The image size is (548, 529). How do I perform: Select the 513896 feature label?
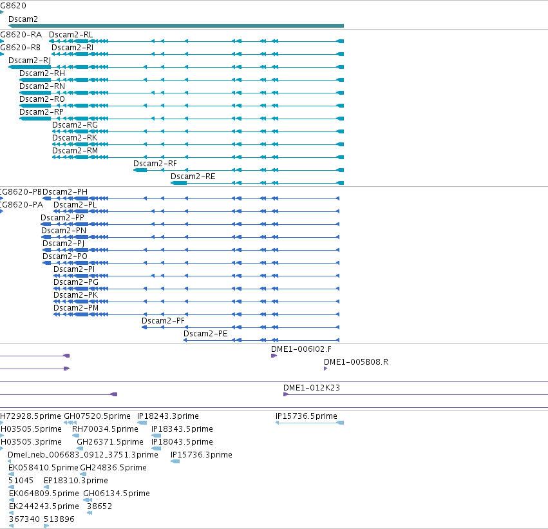[x=59, y=520]
